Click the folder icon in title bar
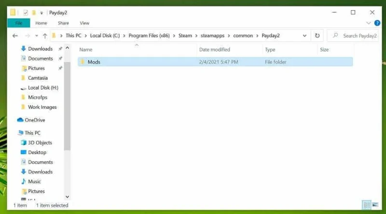This screenshot has width=386, height=214. tap(13, 13)
